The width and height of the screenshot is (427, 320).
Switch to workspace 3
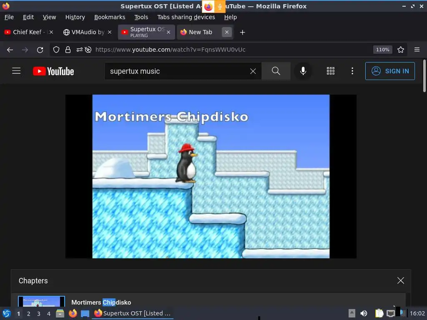tap(39, 314)
